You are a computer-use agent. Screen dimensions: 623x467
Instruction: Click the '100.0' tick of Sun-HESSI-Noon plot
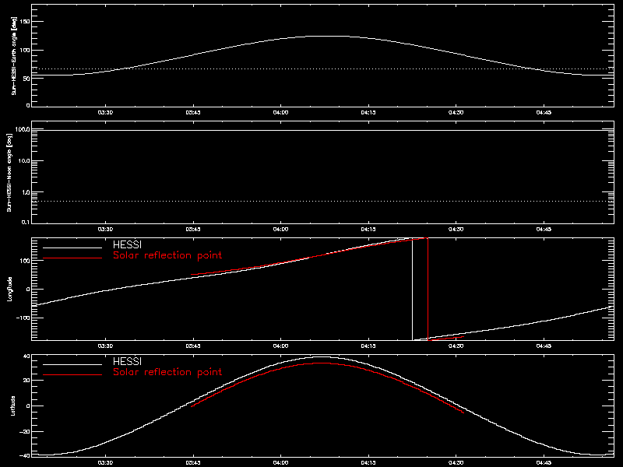tap(23, 129)
